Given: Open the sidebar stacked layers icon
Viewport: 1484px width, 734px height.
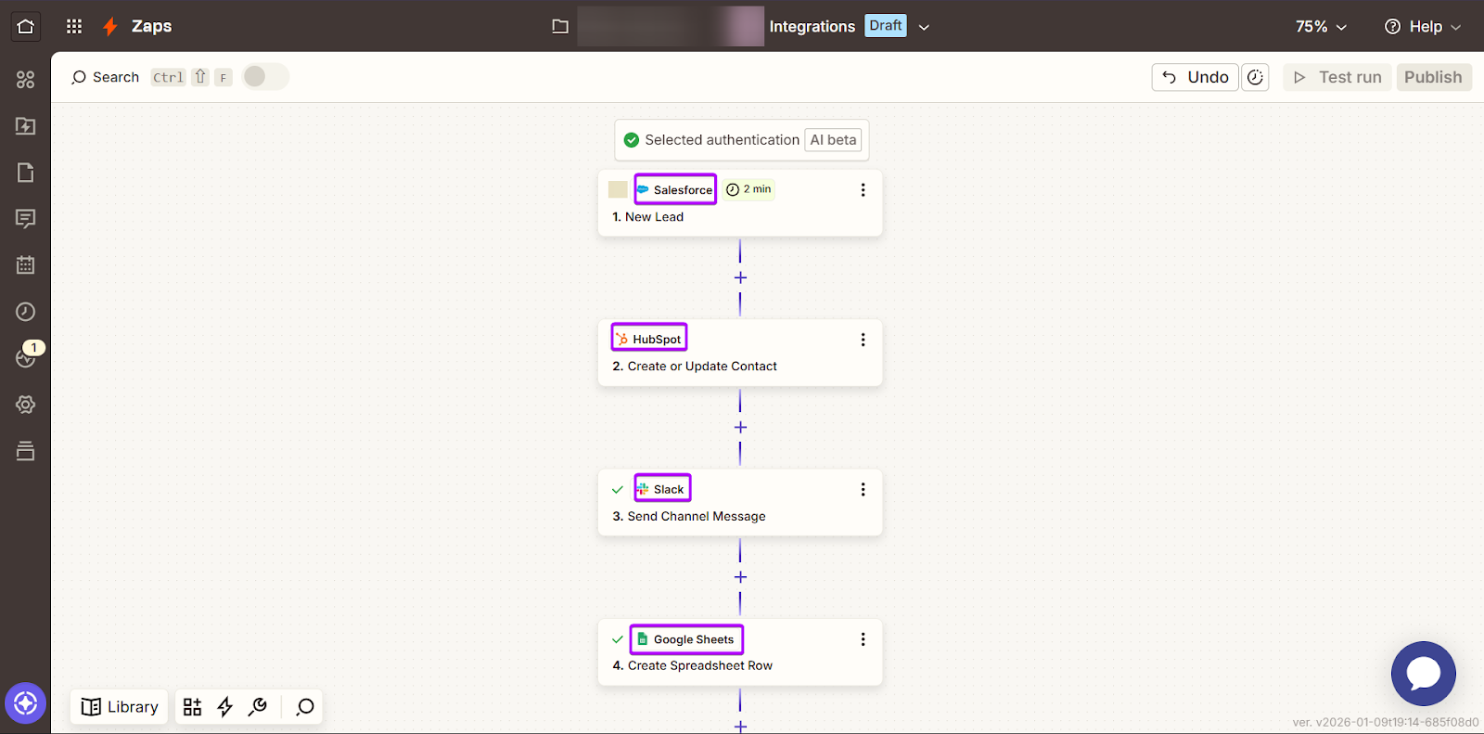Looking at the screenshot, I should tap(26, 451).
